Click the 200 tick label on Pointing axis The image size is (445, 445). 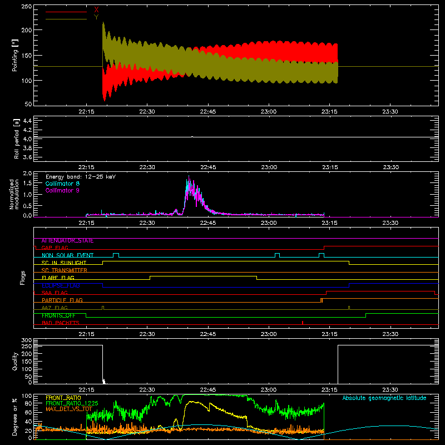click(x=27, y=30)
